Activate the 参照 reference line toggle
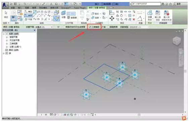Viewport: 189px width, 122px height. click(x=28, y=15)
